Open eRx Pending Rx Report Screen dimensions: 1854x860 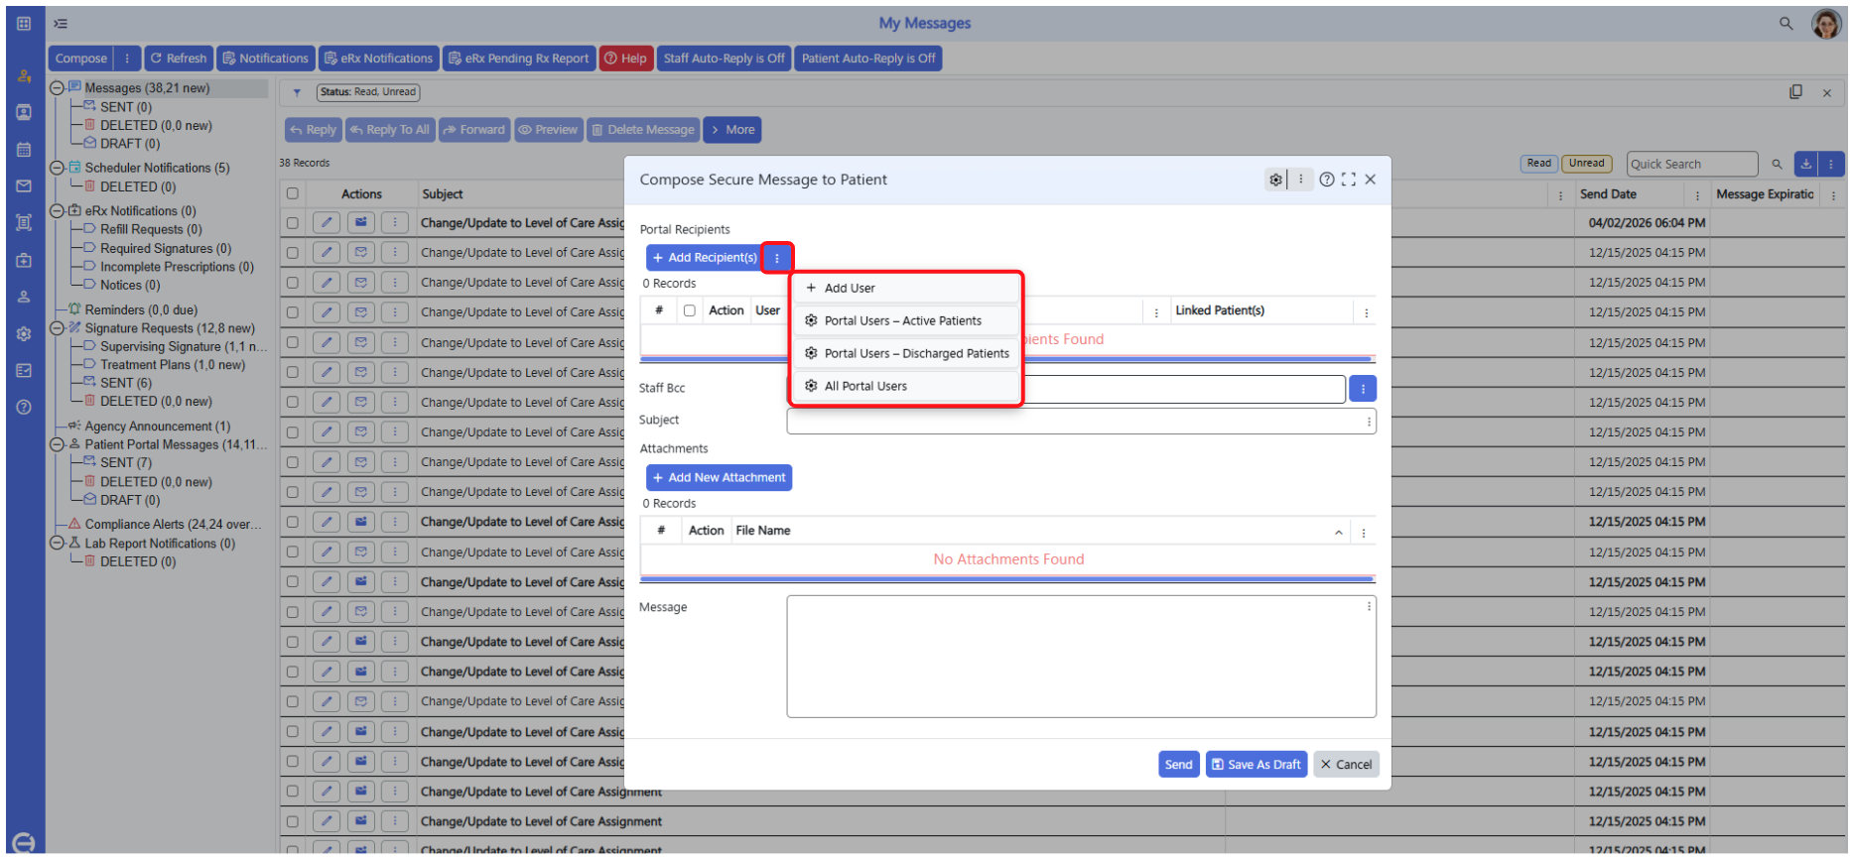[518, 59]
